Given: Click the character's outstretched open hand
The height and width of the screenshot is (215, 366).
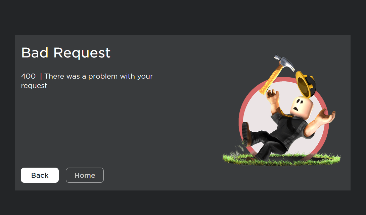Looking at the screenshot, I should tap(326, 117).
